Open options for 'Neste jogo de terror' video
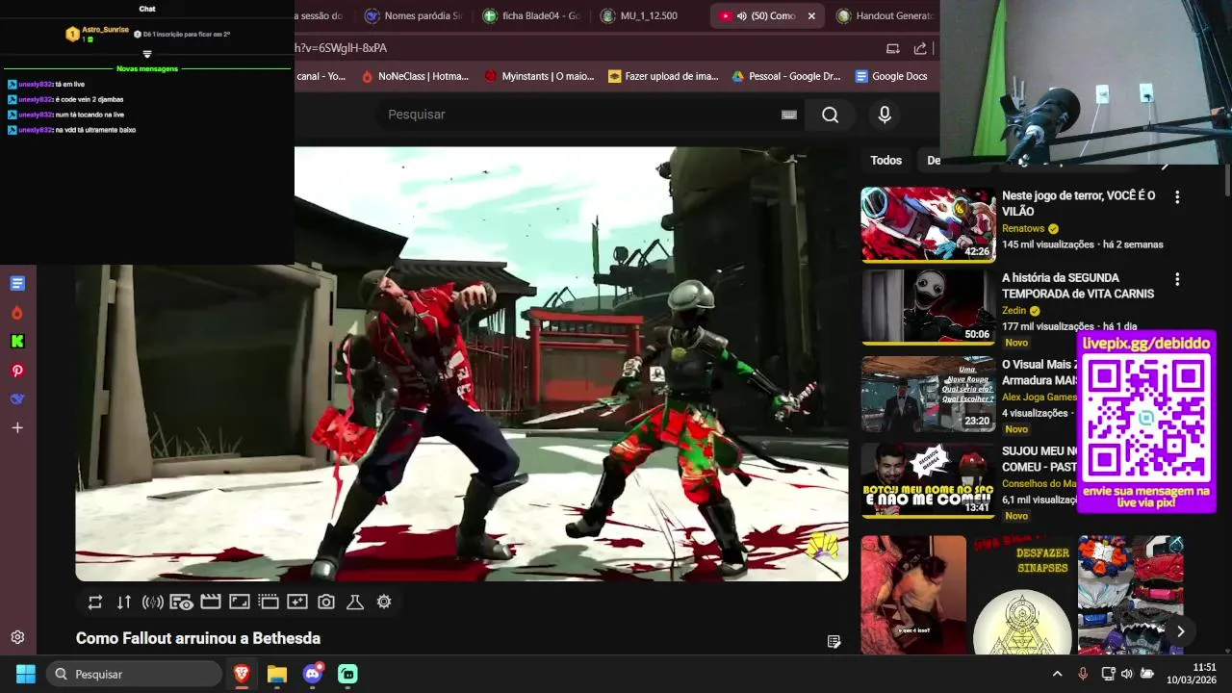 [1176, 197]
